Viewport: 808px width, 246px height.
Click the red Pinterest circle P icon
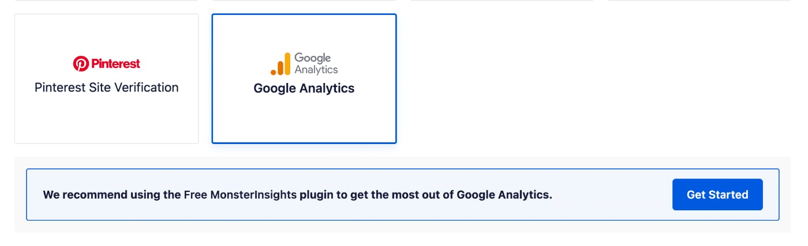81,64
